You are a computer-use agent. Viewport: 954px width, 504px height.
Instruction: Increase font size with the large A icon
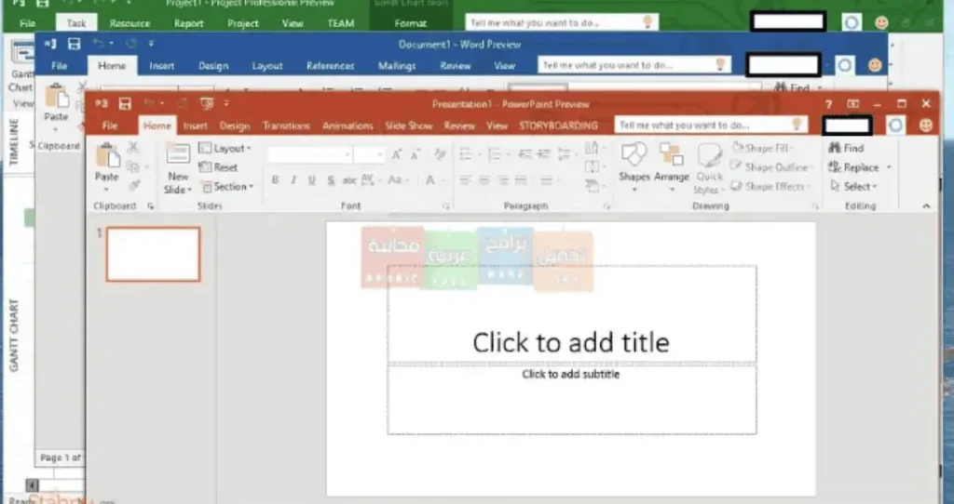click(x=397, y=155)
